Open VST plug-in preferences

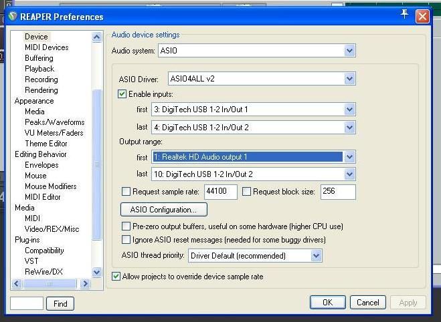coord(31,261)
